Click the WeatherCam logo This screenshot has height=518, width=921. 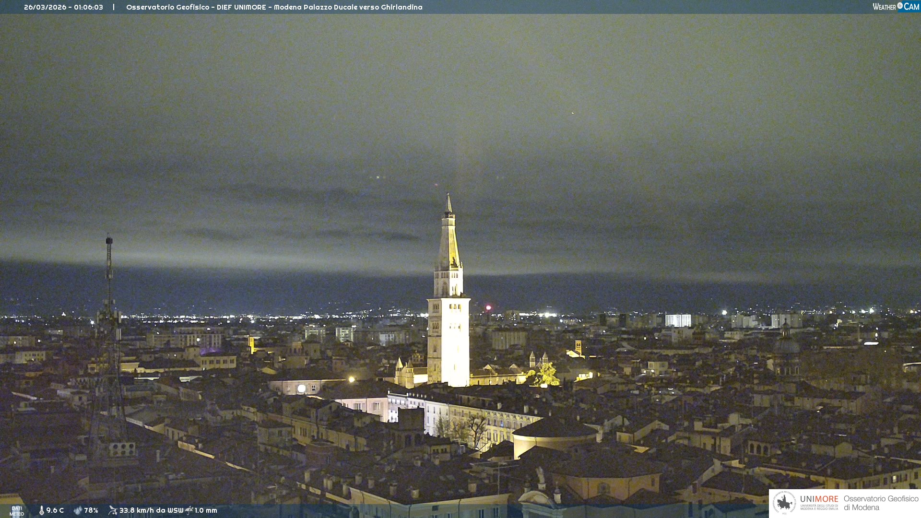tap(896, 7)
